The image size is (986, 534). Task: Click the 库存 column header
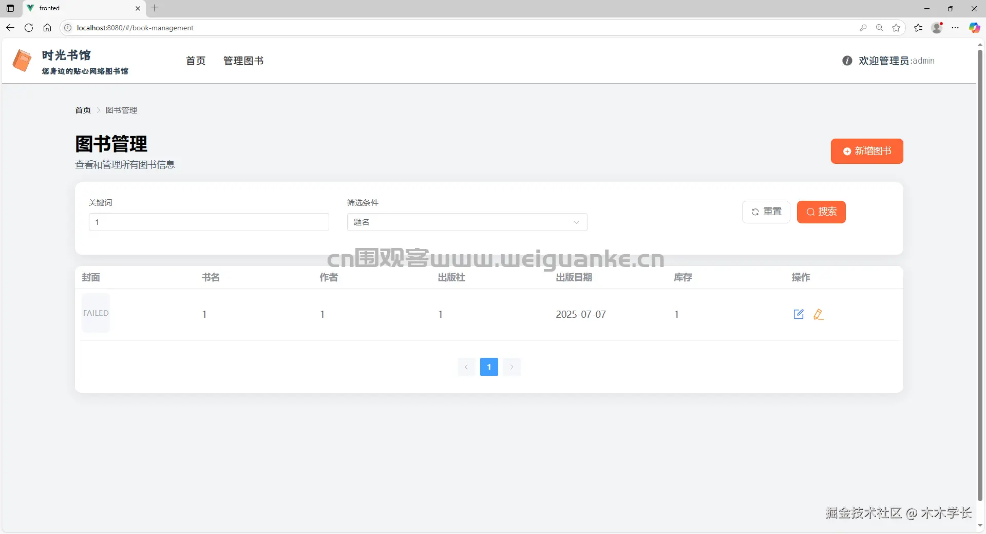point(683,277)
